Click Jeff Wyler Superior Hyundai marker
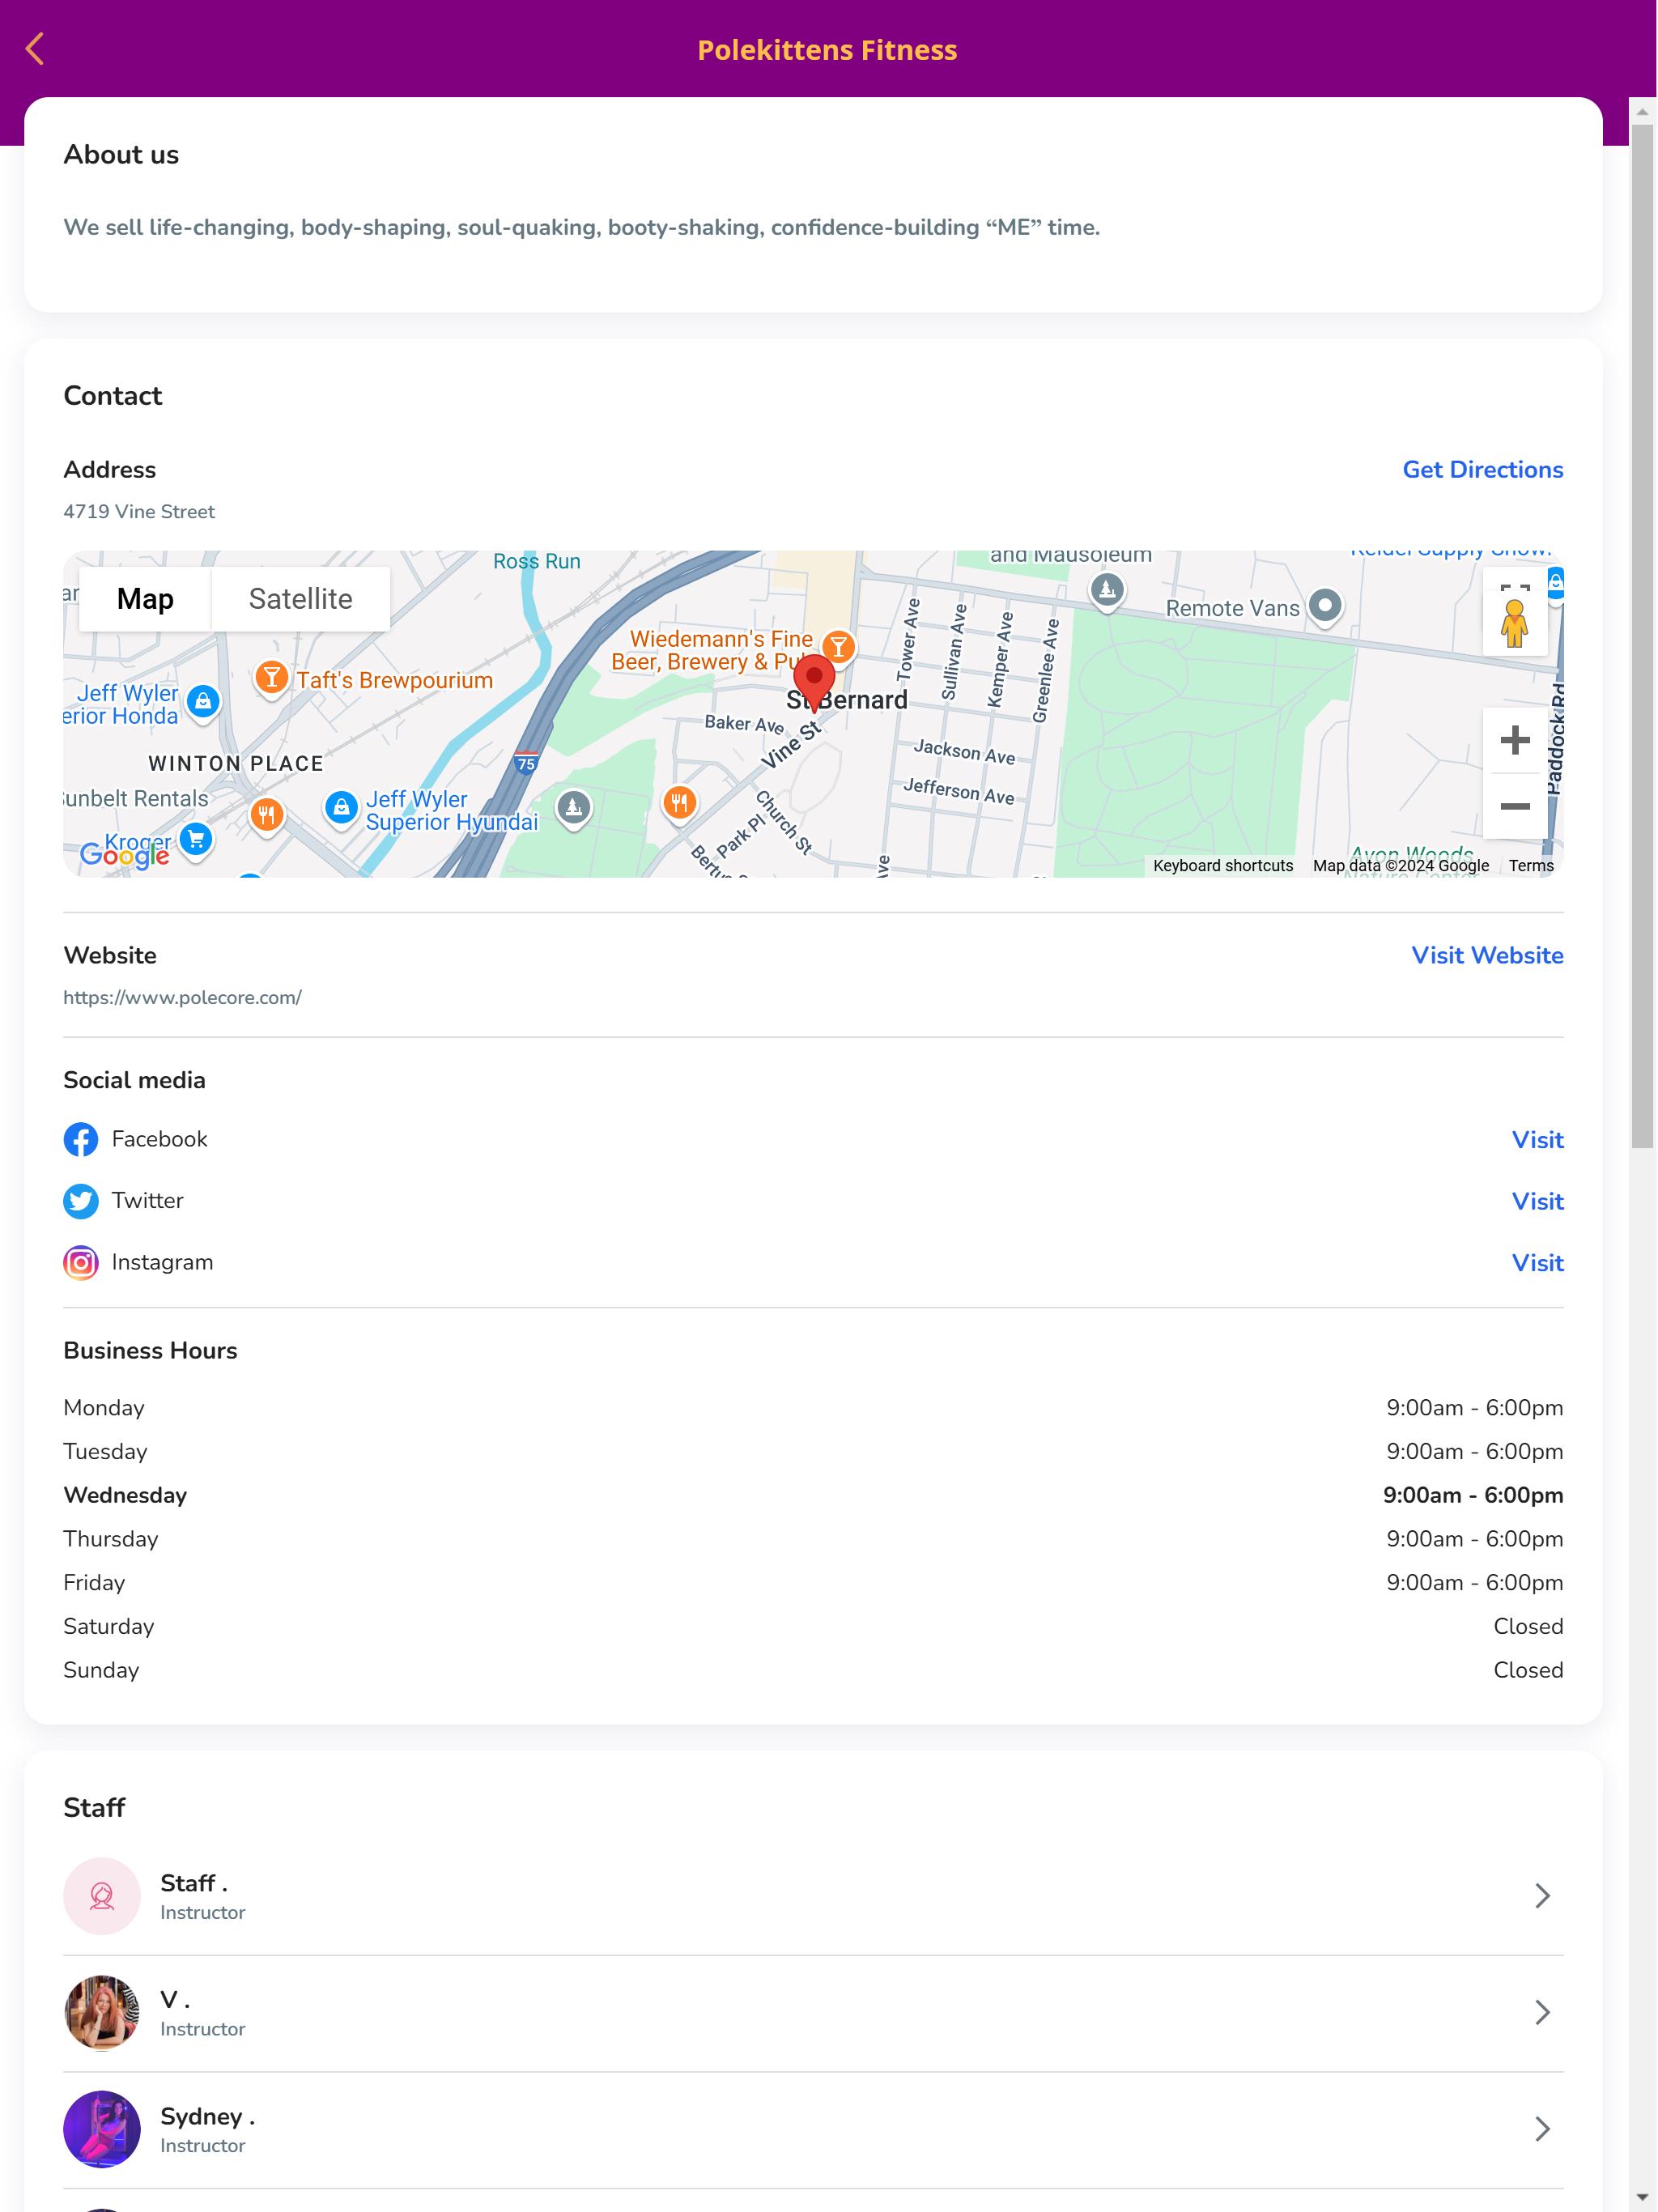1658x2212 pixels. point(341,808)
